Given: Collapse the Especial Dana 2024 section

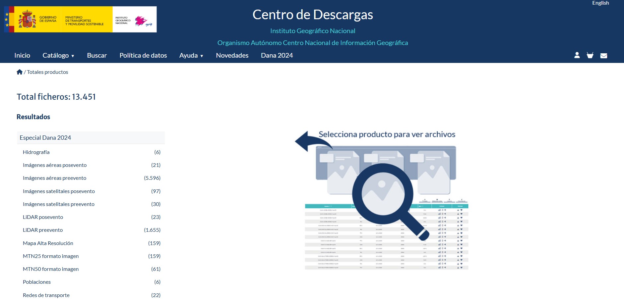Looking at the screenshot, I should tap(91, 138).
